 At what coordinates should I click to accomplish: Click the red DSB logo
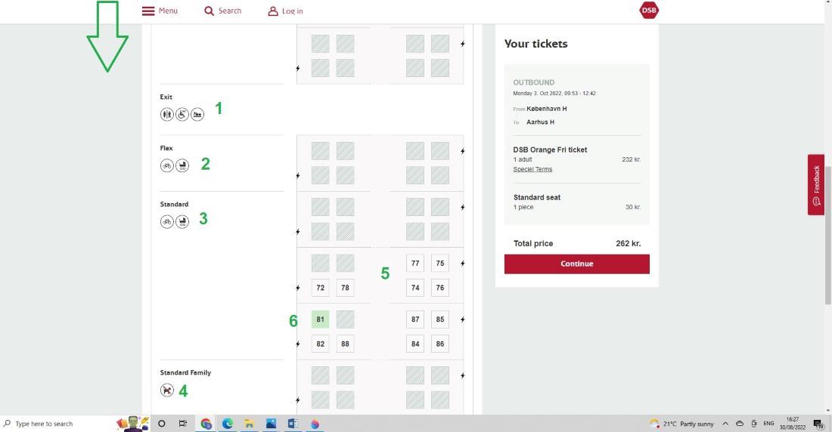pyautogui.click(x=649, y=10)
